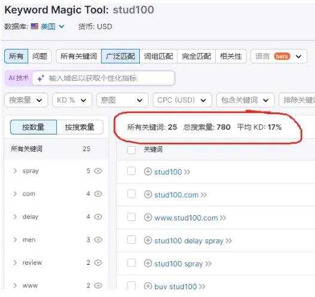This screenshot has width=315, height=297.
Task: Expand the review keyword group
Action: click(15, 262)
